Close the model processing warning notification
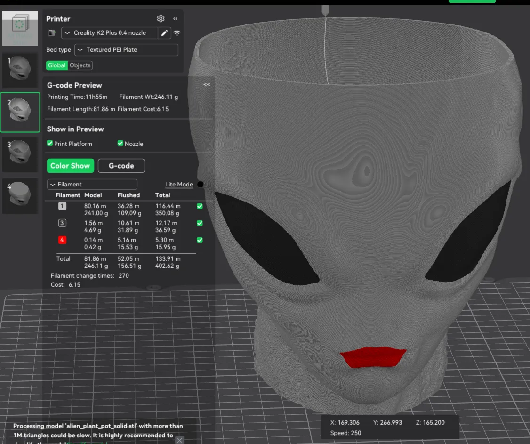 179,440
